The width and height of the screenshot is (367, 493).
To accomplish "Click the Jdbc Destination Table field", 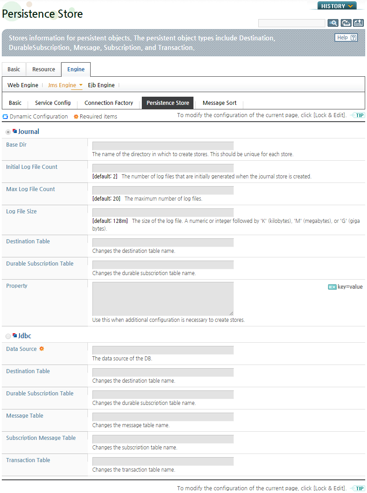I will [x=163, y=372].
